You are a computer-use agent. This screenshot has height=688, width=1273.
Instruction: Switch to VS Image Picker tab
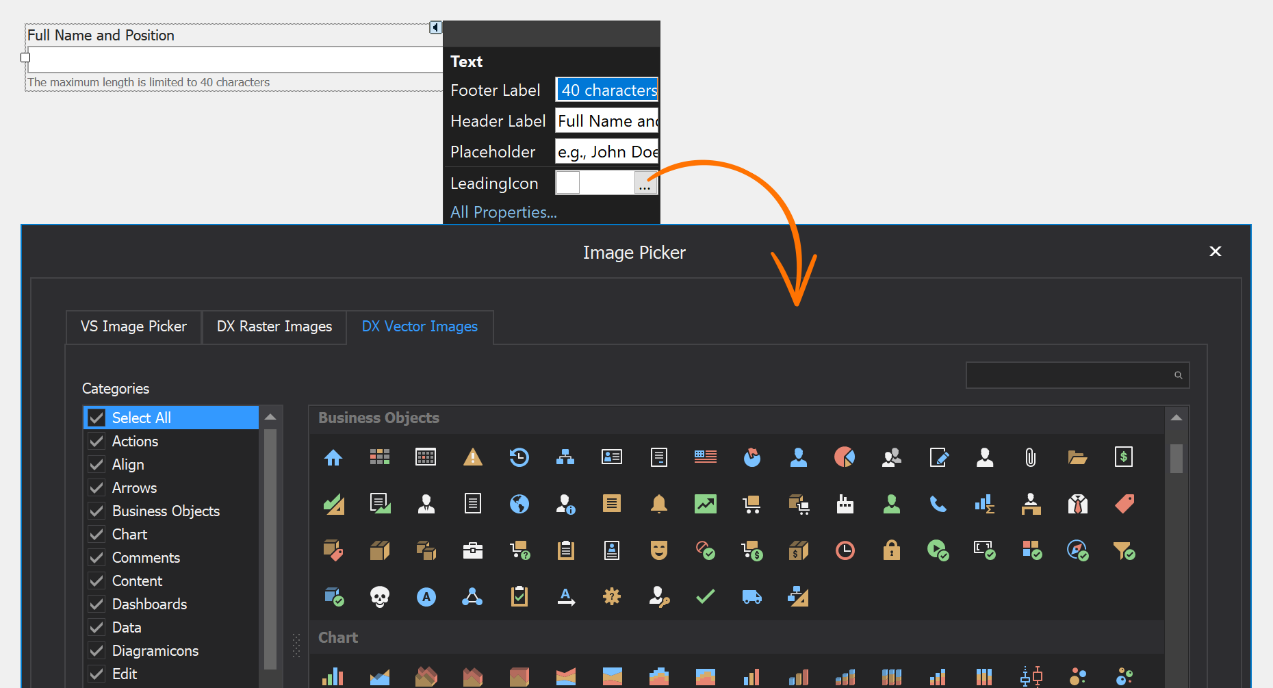click(133, 327)
